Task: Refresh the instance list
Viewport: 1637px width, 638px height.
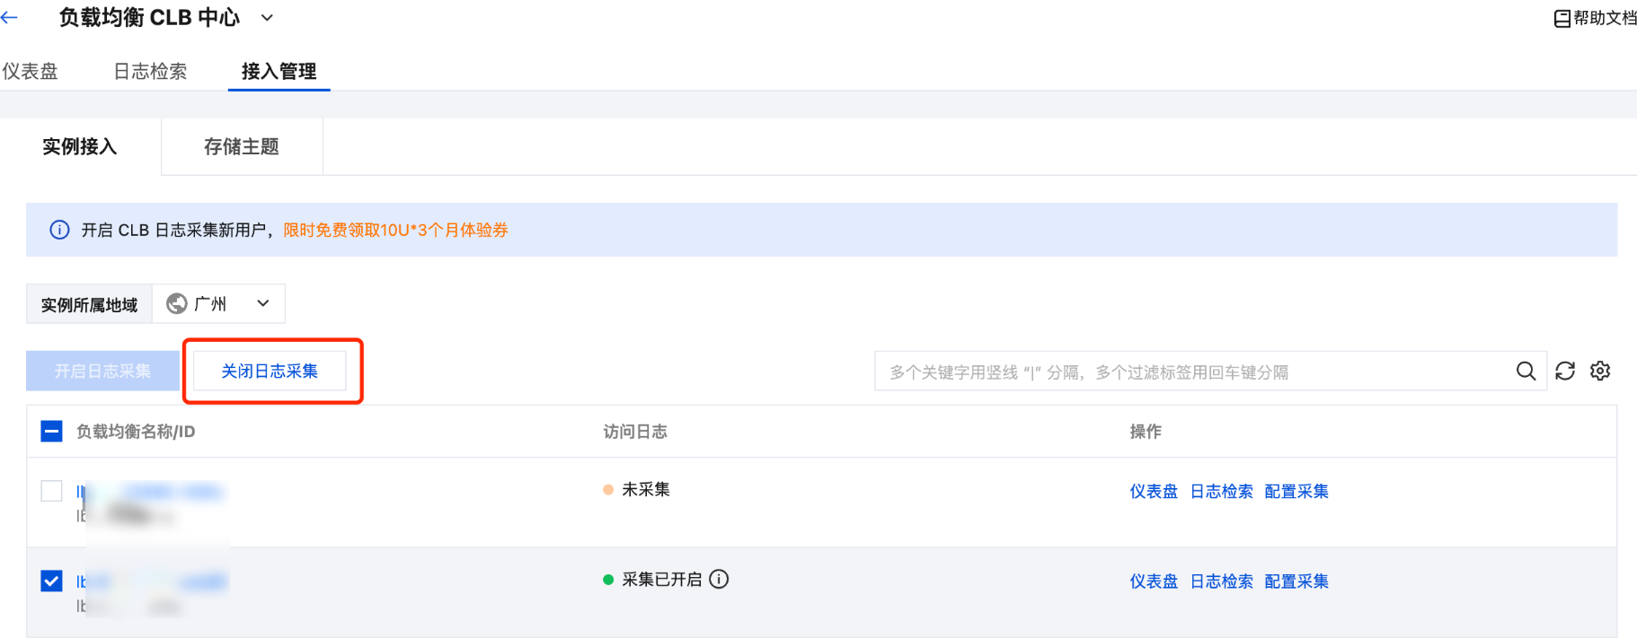Action: (x=1565, y=371)
